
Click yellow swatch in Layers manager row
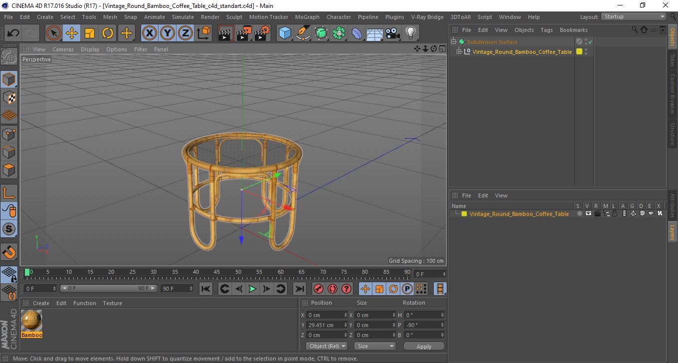(x=464, y=214)
